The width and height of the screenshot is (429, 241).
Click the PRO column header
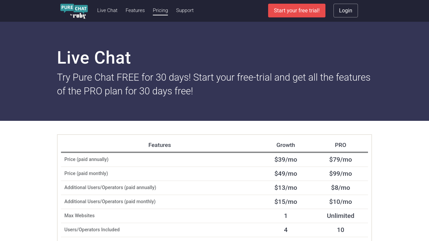[341, 145]
